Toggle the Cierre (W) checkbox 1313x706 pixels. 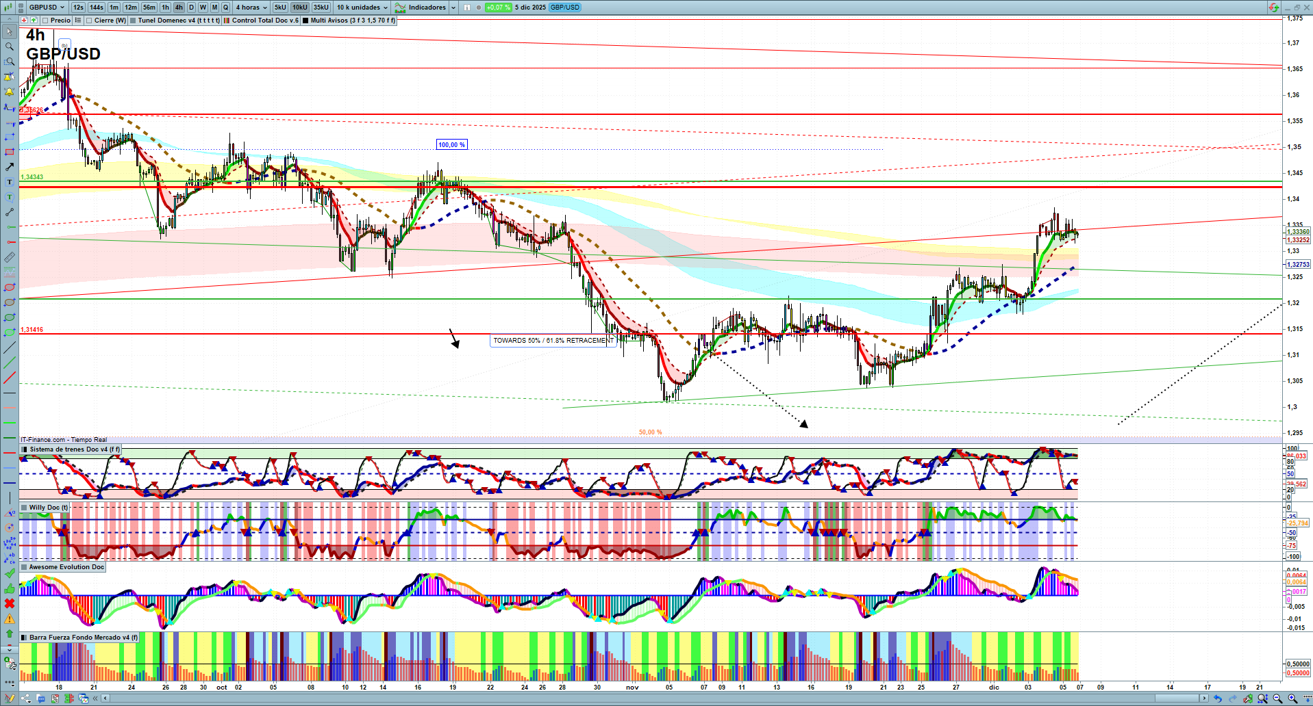pos(89,21)
